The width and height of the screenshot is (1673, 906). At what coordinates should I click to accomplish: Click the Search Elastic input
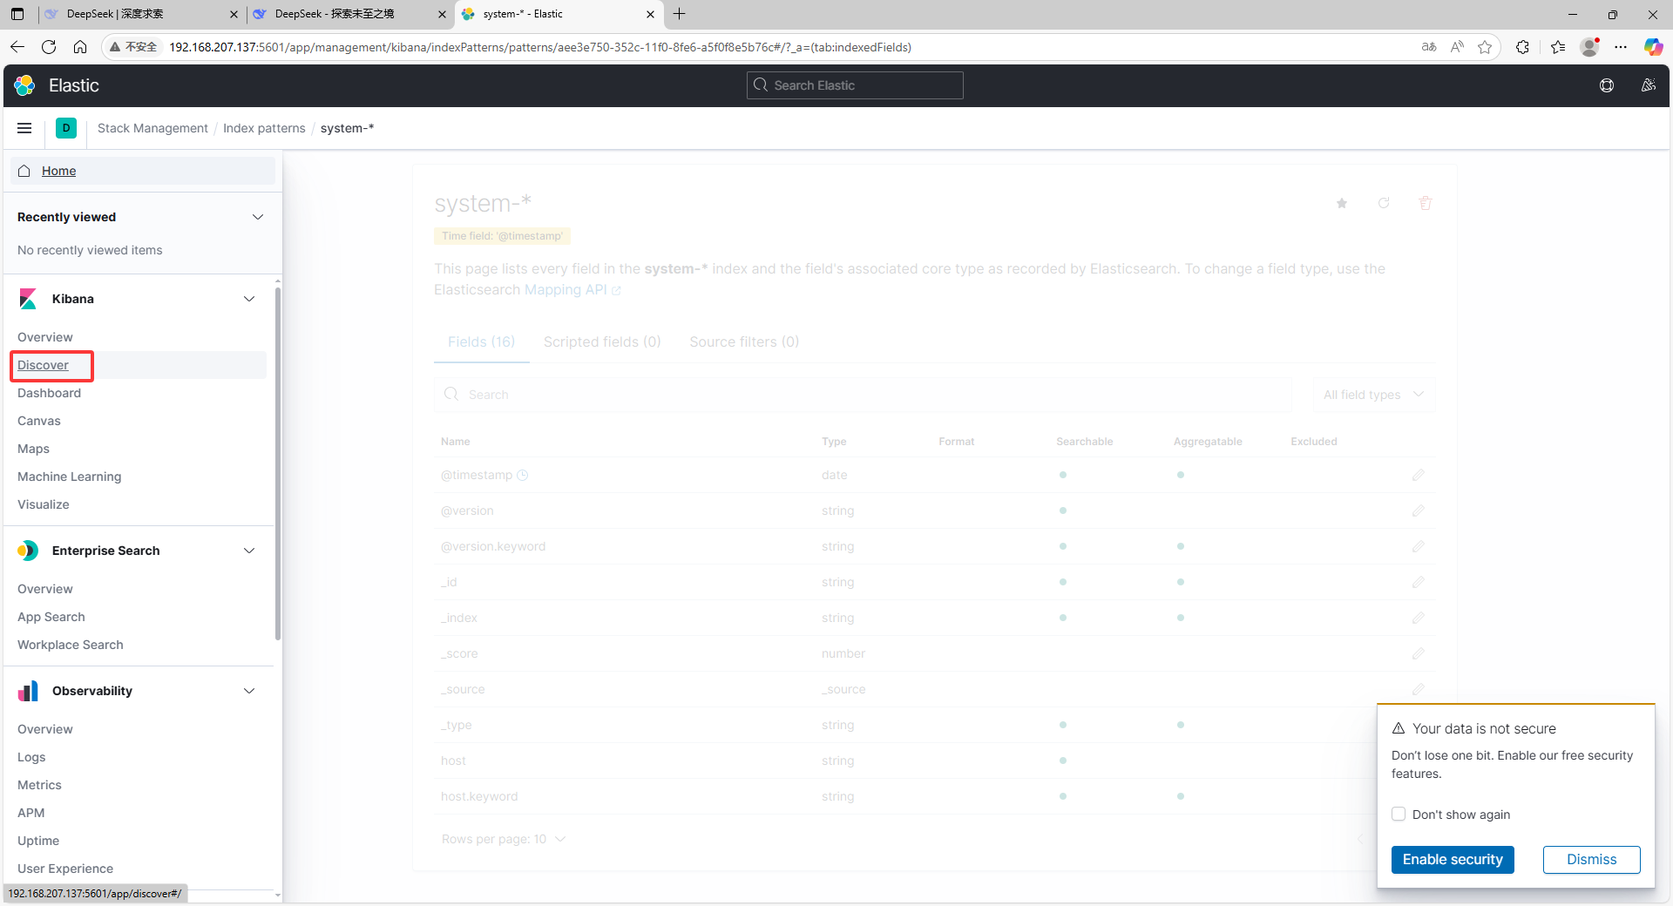855,85
